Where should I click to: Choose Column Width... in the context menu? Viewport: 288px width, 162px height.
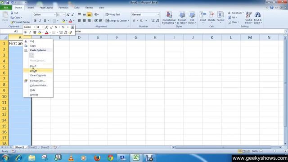[x=38, y=85]
